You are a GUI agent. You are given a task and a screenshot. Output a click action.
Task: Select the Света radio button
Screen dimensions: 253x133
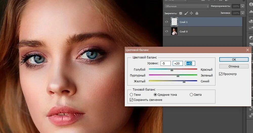(191, 95)
